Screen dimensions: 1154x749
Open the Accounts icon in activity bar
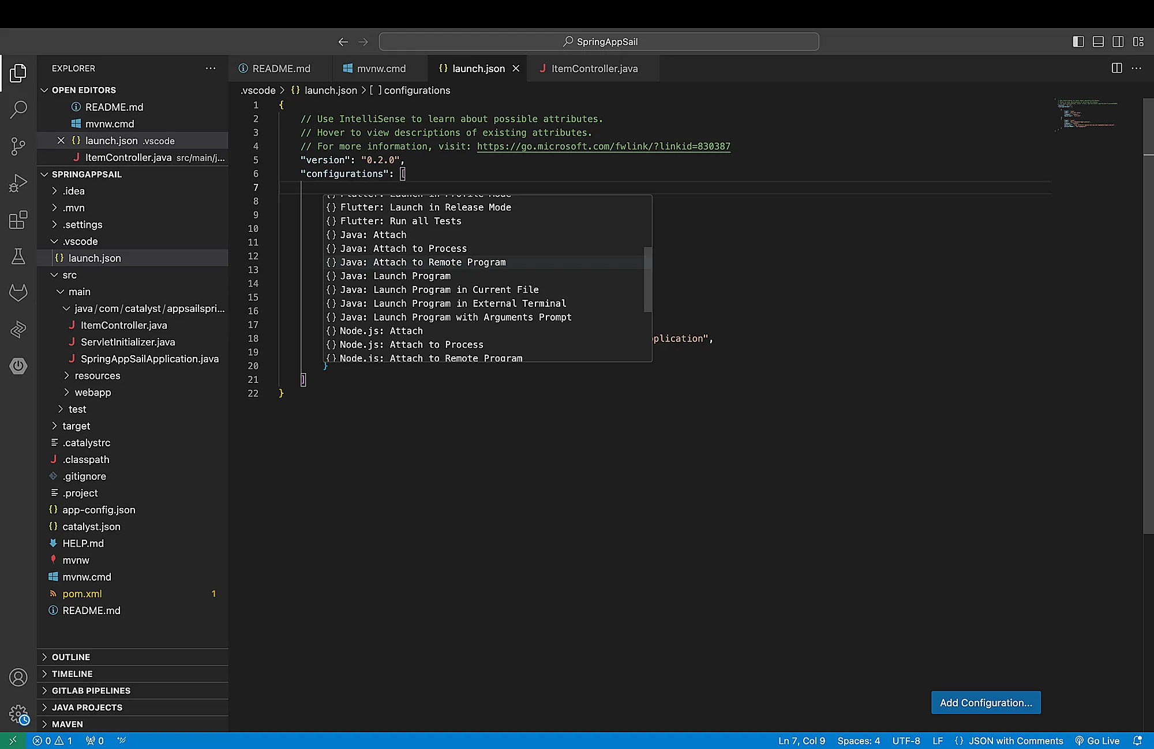click(x=18, y=678)
